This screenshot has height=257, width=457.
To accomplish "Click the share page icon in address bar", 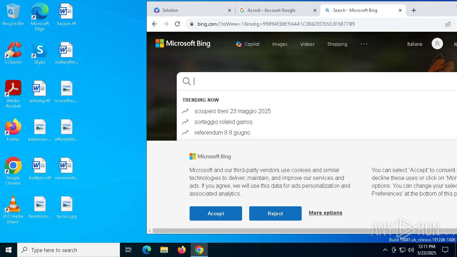I will tap(448, 24).
